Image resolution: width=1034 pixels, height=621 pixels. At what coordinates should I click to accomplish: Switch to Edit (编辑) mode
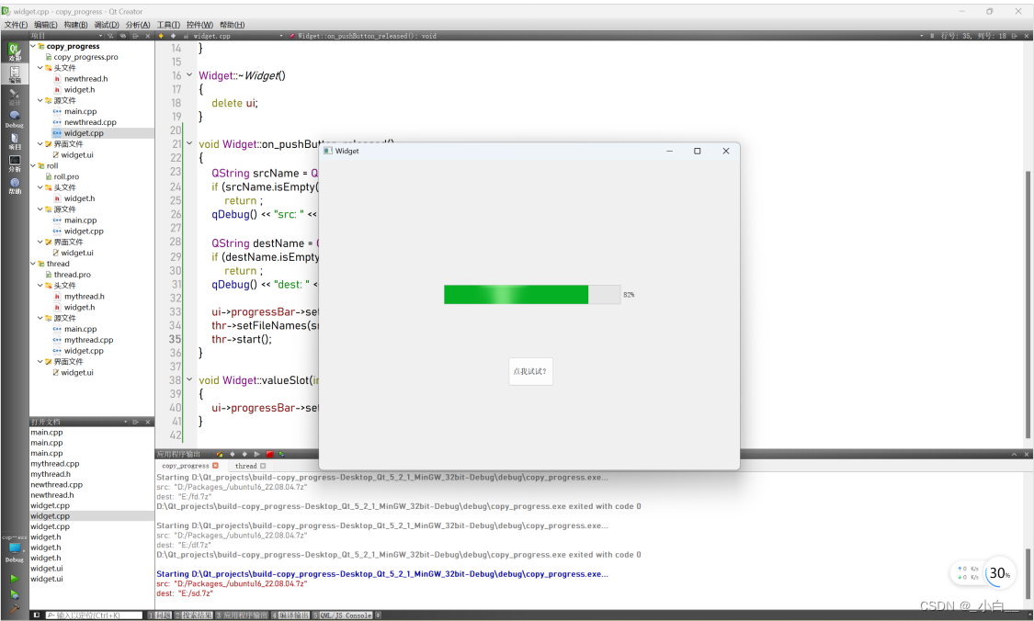(x=14, y=73)
